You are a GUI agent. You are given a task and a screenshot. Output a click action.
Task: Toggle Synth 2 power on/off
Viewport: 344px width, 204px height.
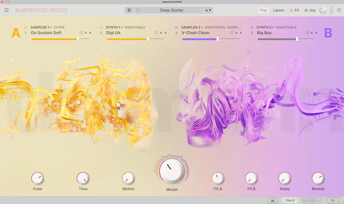(252, 27)
